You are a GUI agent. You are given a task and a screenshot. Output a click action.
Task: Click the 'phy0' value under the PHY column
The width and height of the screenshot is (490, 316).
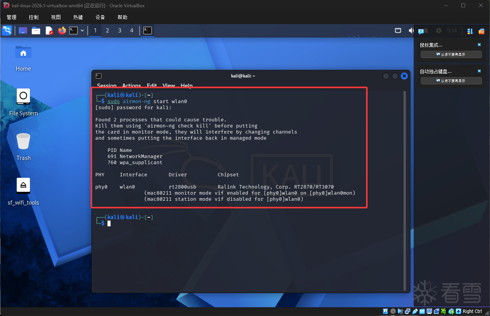[101, 187]
